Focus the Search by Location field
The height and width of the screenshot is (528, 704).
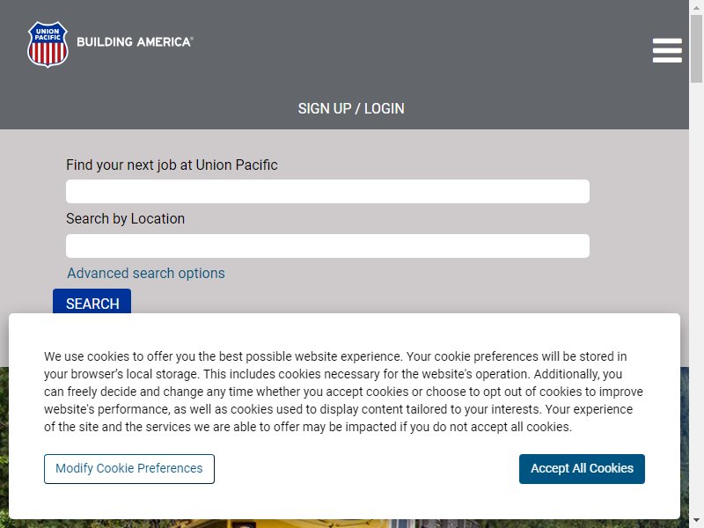327,246
